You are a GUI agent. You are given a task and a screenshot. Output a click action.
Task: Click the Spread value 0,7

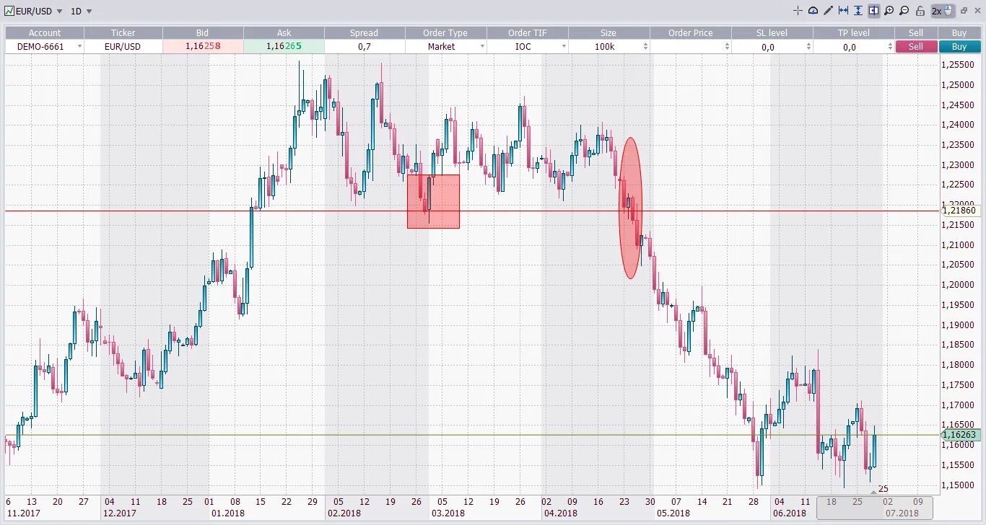click(364, 46)
